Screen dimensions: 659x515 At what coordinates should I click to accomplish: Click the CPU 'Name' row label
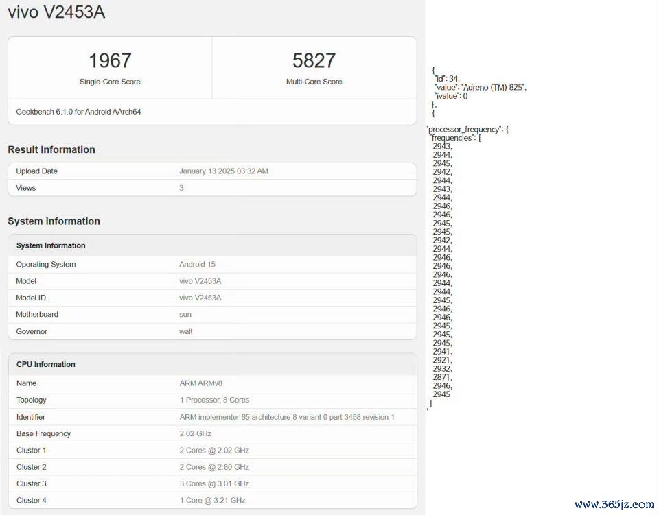coord(27,383)
